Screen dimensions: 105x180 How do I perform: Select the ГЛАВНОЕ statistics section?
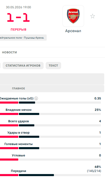pyautogui.click(x=19, y=88)
